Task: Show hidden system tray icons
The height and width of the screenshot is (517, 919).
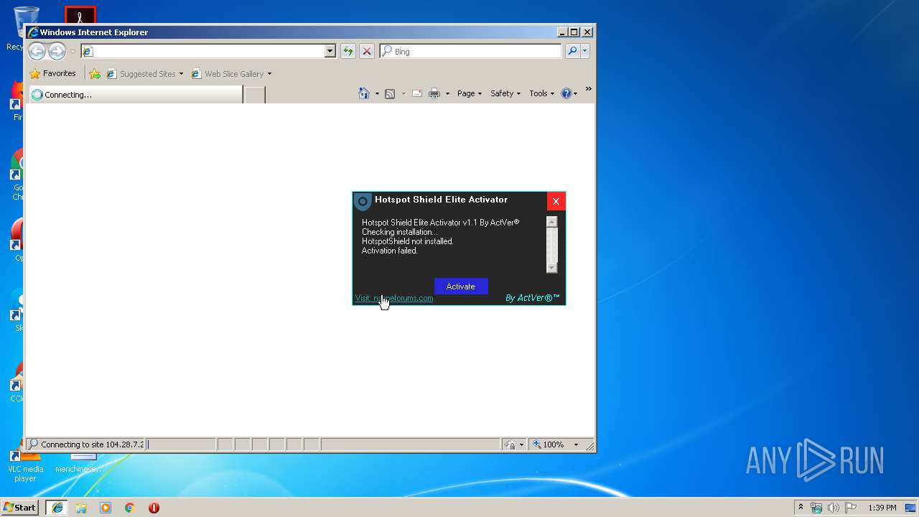Action: tap(801, 507)
